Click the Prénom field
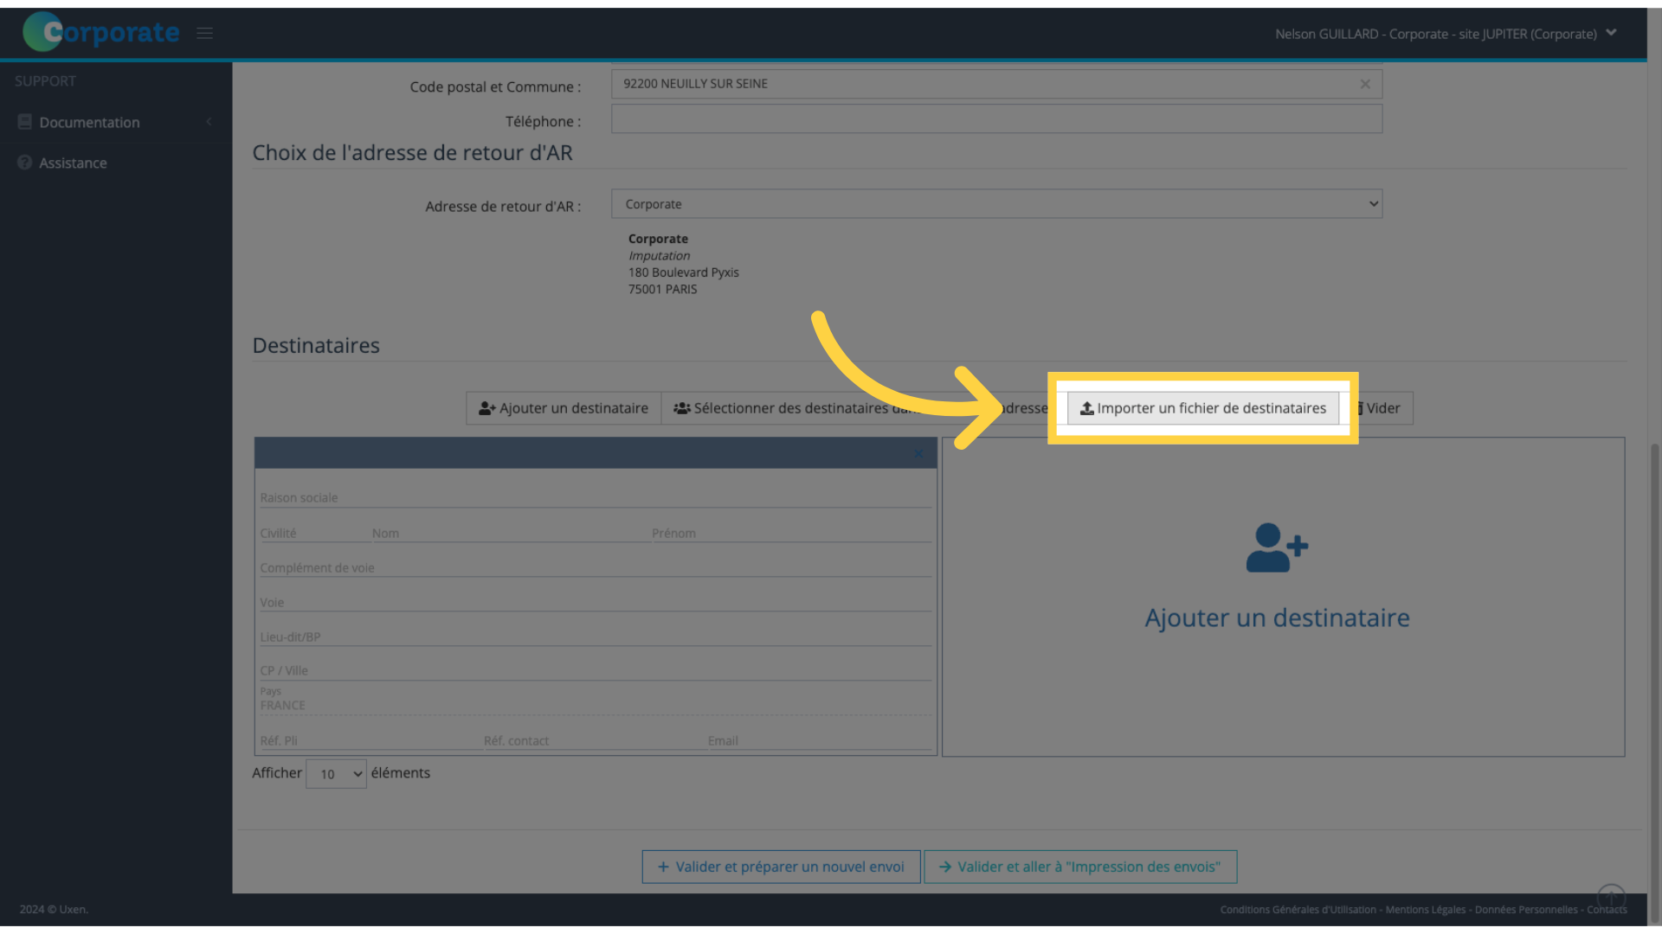This screenshot has width=1662, height=934. pos(791,533)
